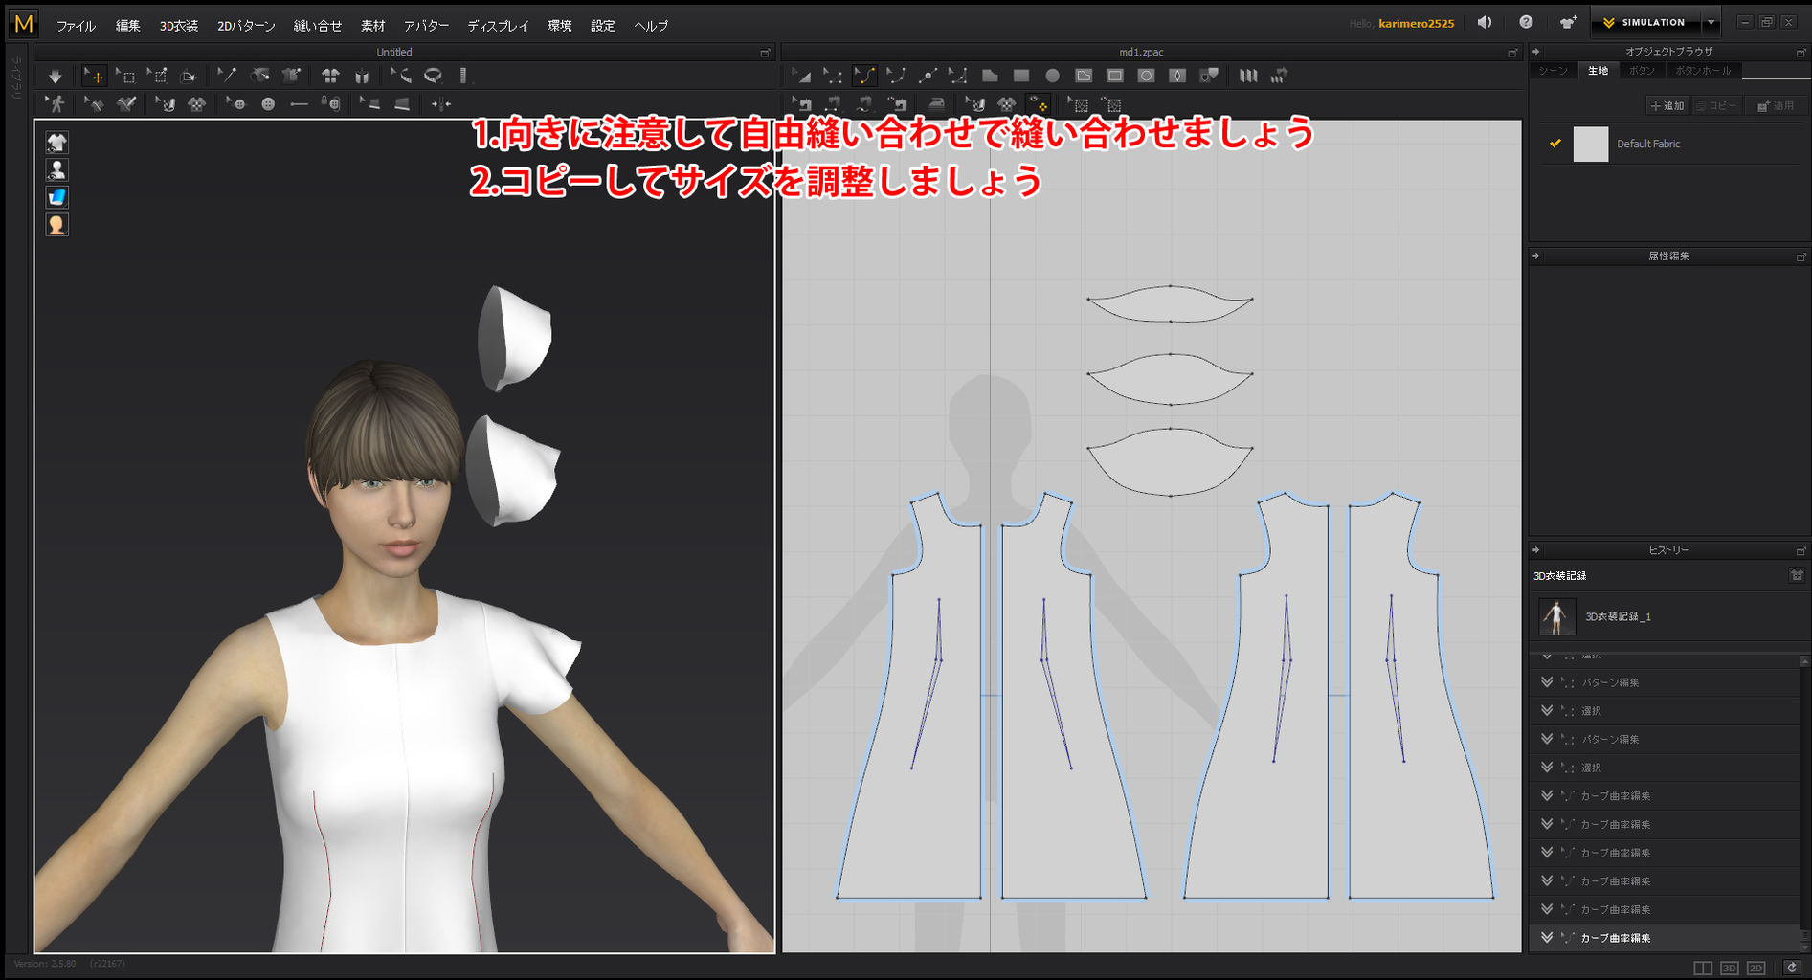1812x980 pixels.
Task: Select the 3D衣装記録_1 record thumbnail
Action: [1557, 616]
